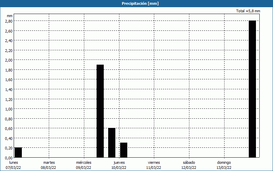Click the 07/03/22 date label
Viewport: 273px width, 171px height.
click(13, 168)
